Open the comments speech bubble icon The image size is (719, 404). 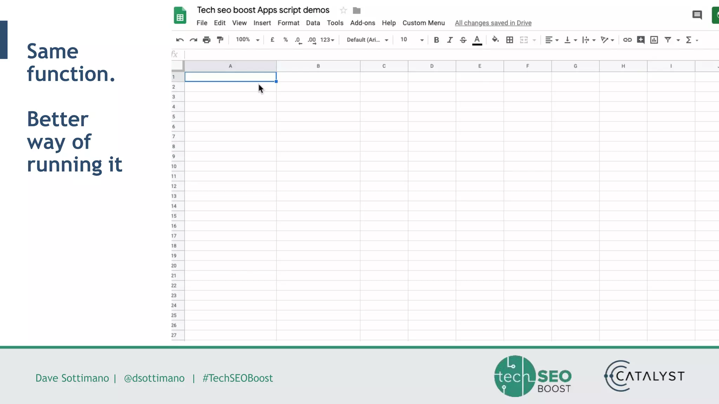(697, 15)
